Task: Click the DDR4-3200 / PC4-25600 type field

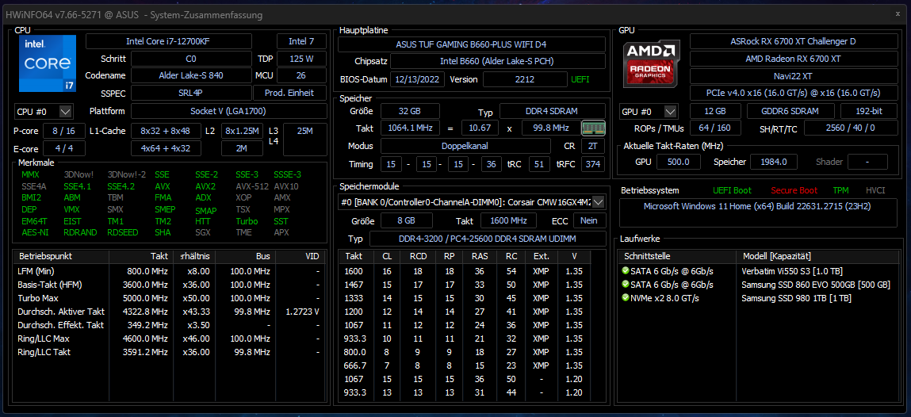Action: [x=488, y=239]
